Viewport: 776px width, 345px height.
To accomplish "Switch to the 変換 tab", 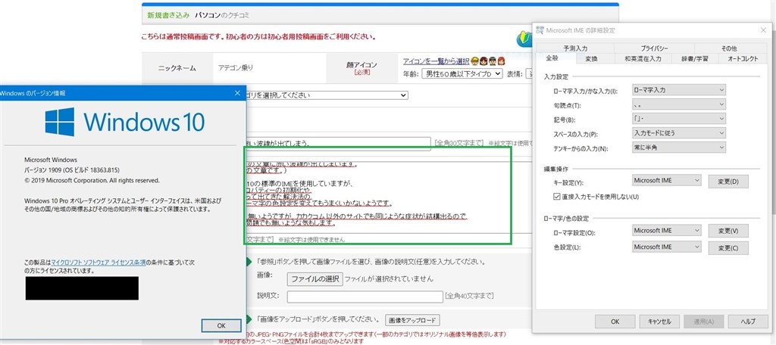I will click(x=591, y=59).
